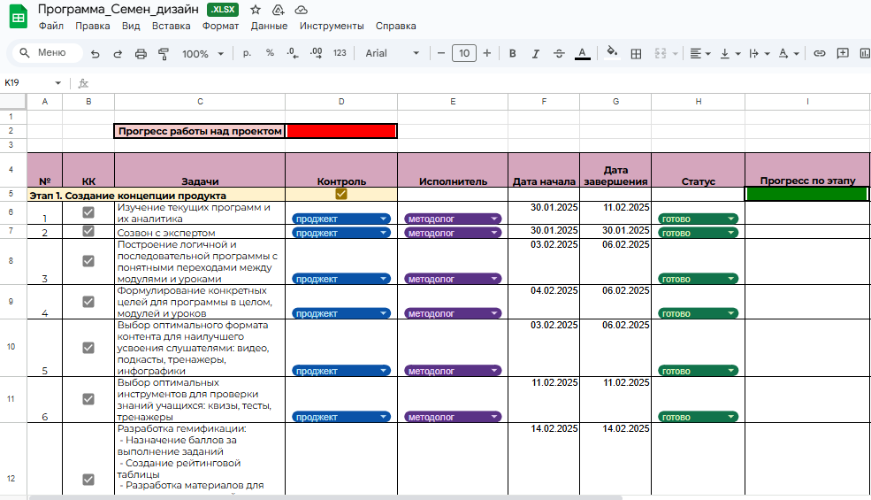Click the font size field
The image size is (871, 500).
(464, 53)
